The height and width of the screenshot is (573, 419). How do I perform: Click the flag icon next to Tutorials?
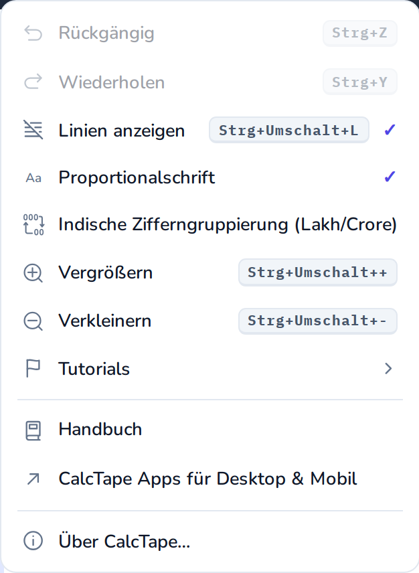33,368
